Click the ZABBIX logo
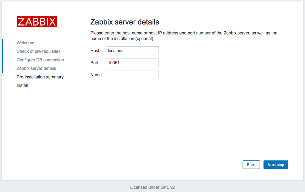The image size is (305, 192). point(37,22)
